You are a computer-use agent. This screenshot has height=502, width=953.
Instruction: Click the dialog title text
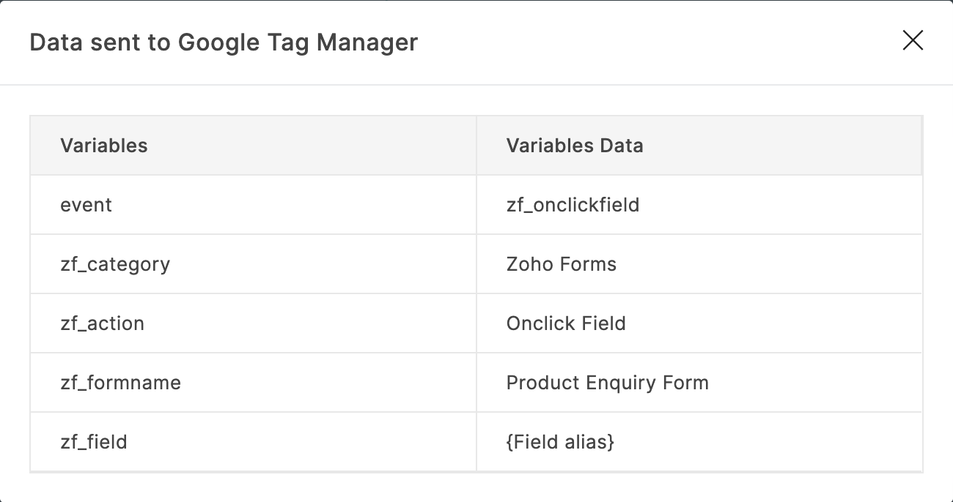[x=224, y=42]
